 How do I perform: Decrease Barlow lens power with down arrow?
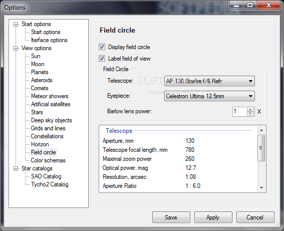250,114
